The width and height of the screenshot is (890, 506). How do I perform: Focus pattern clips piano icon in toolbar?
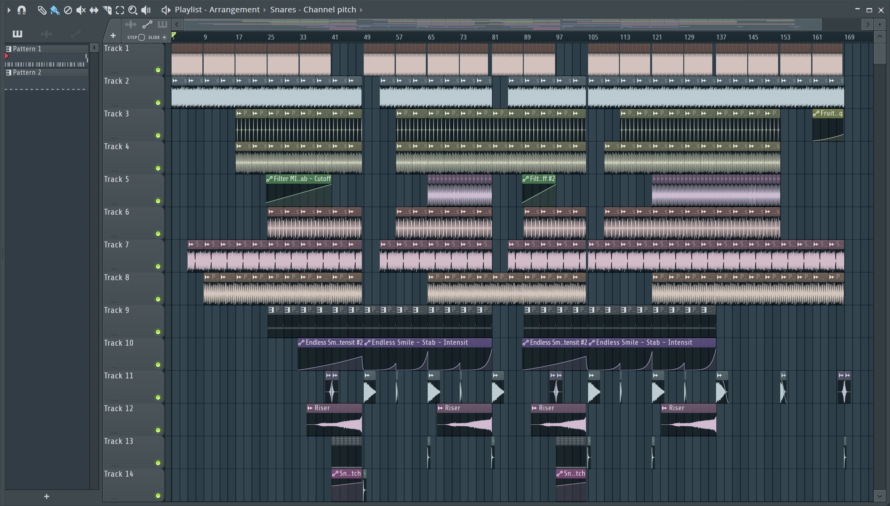click(x=162, y=24)
